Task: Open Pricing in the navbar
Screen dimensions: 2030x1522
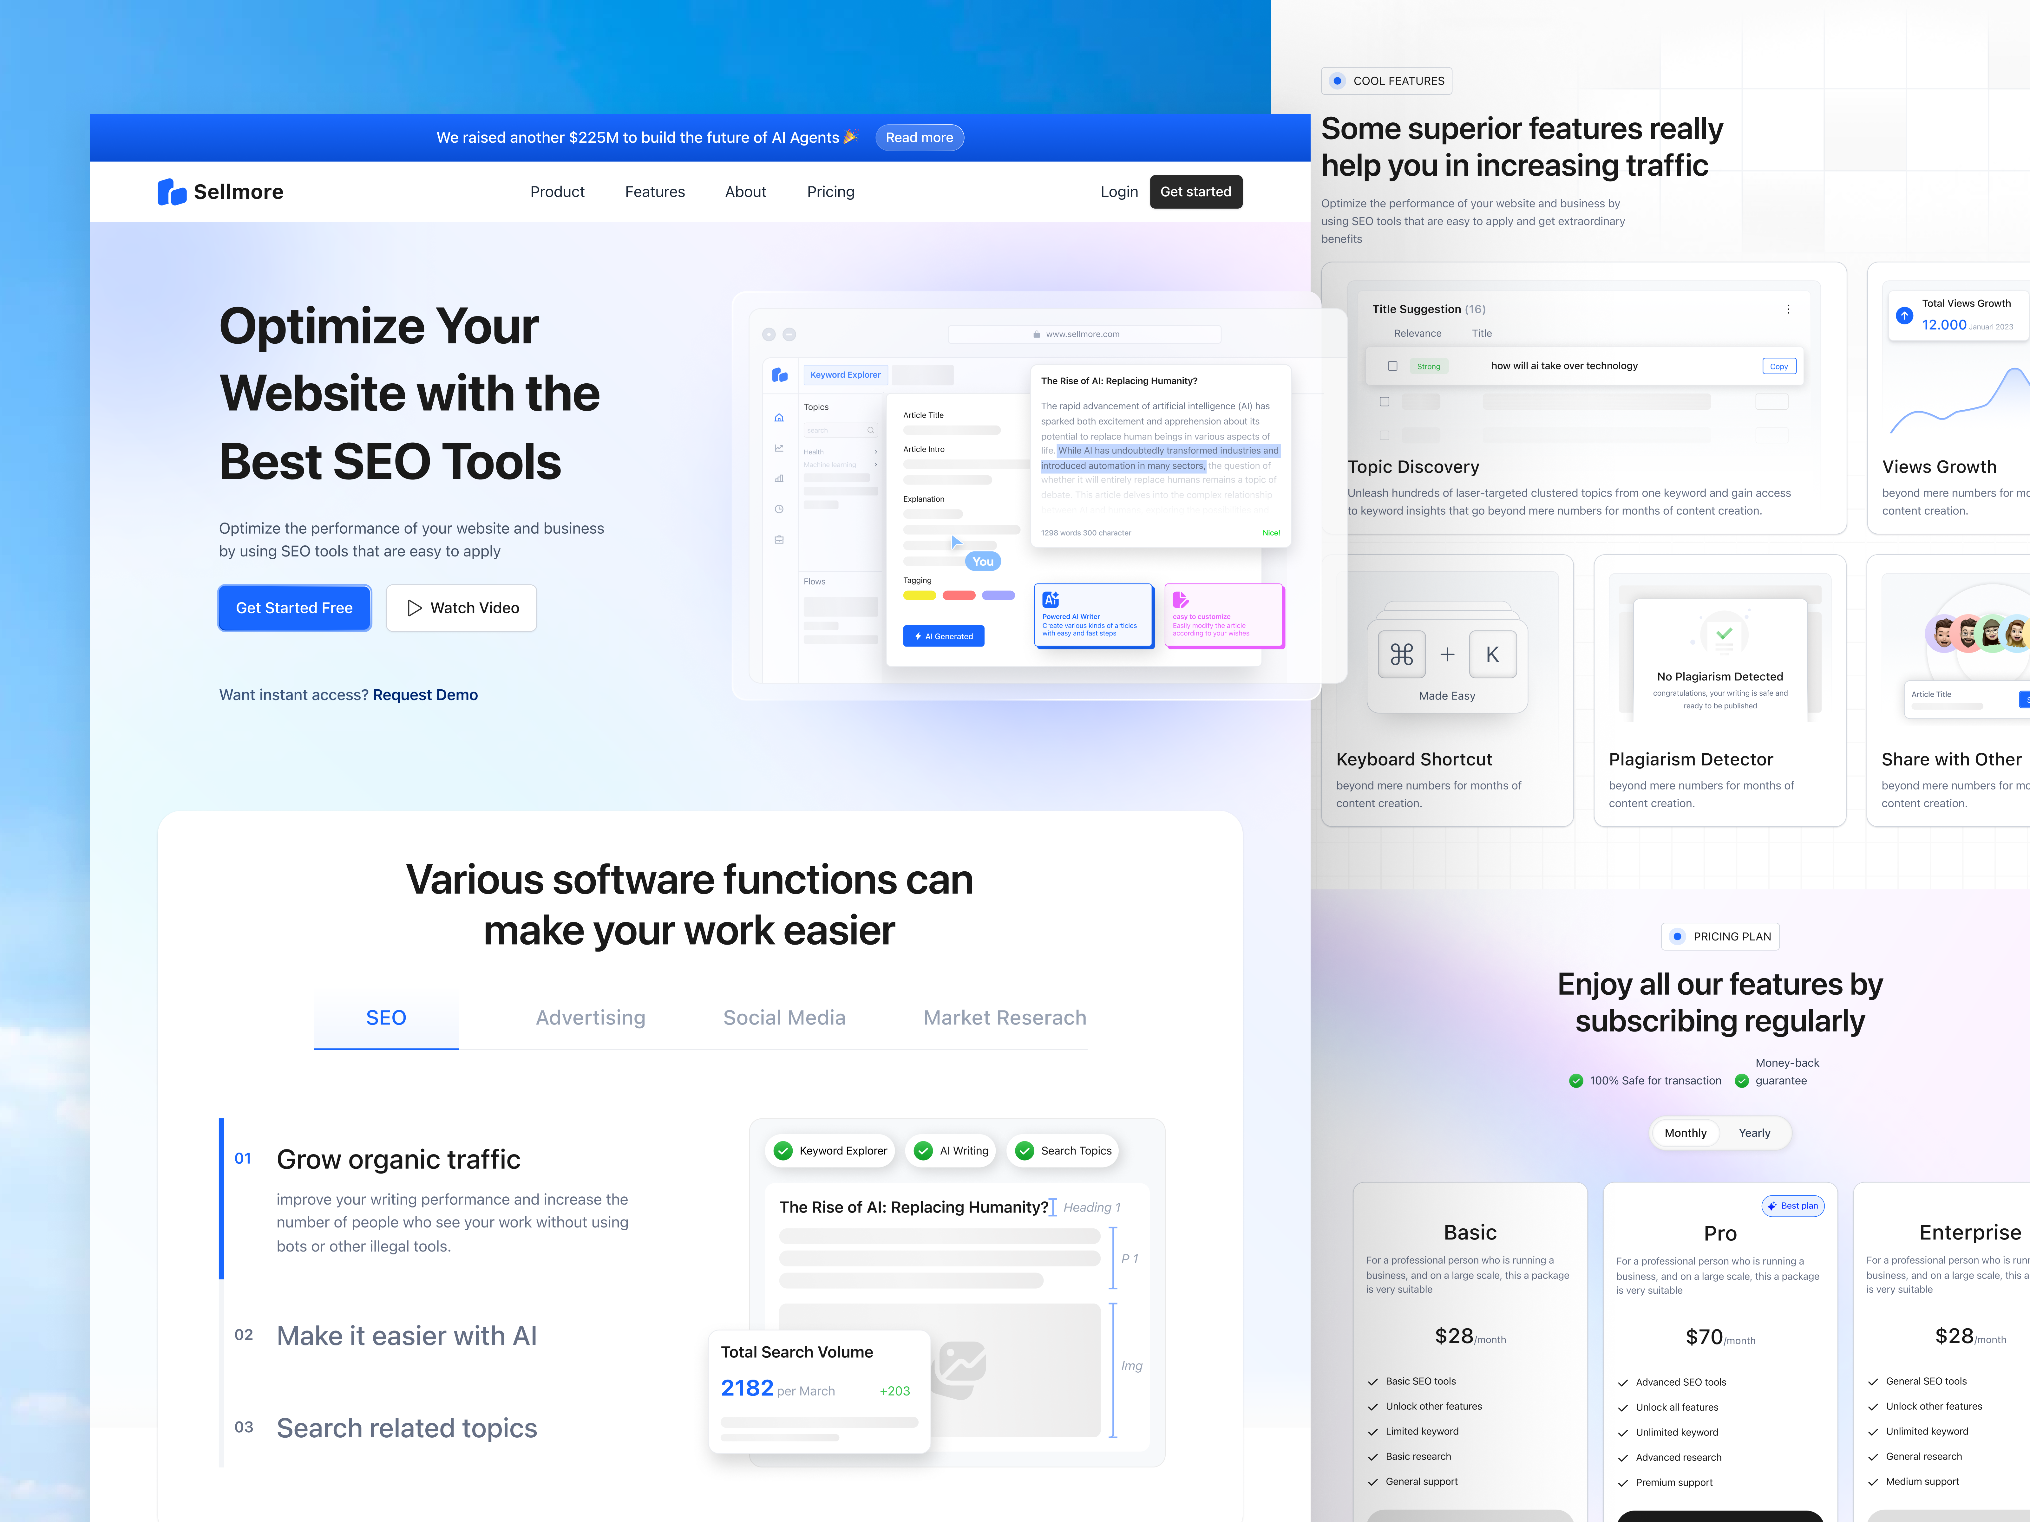Action: (830, 192)
